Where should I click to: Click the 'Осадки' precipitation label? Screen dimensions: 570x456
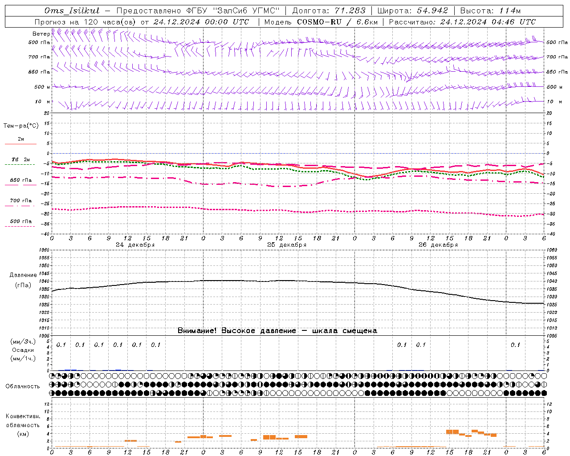coord(23,350)
